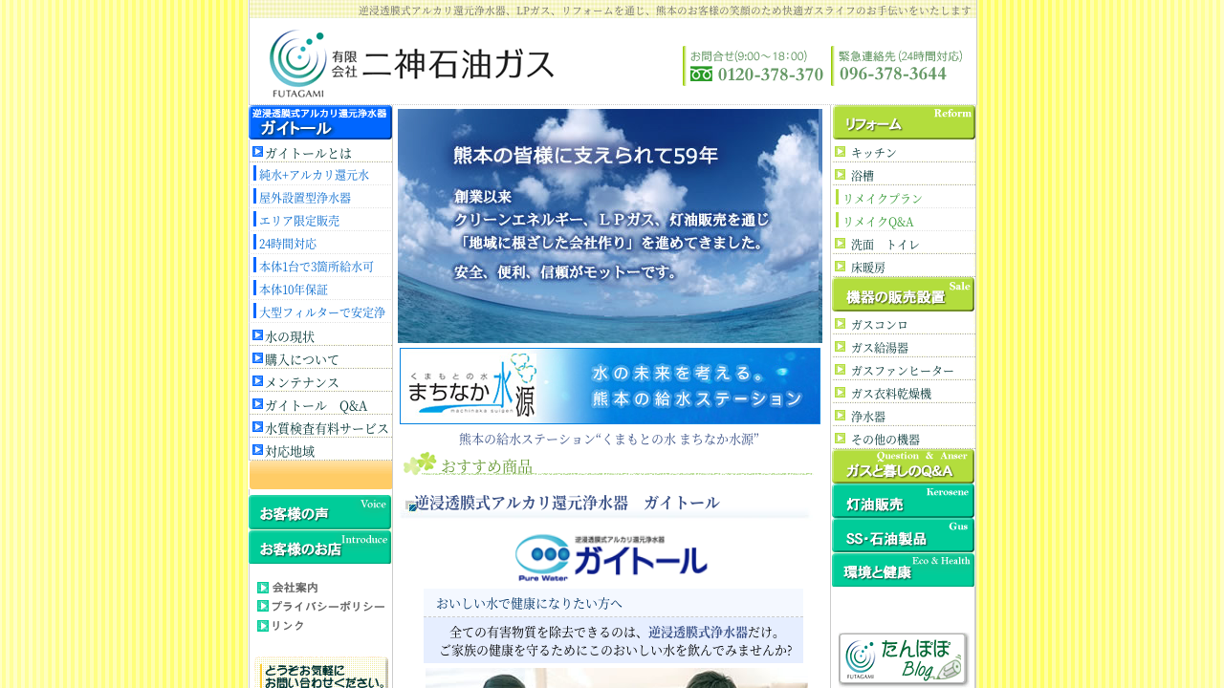Viewport: 1224px width, 688px height.
Task: Open the 水質検査有料サービス link
Action: click(327, 428)
